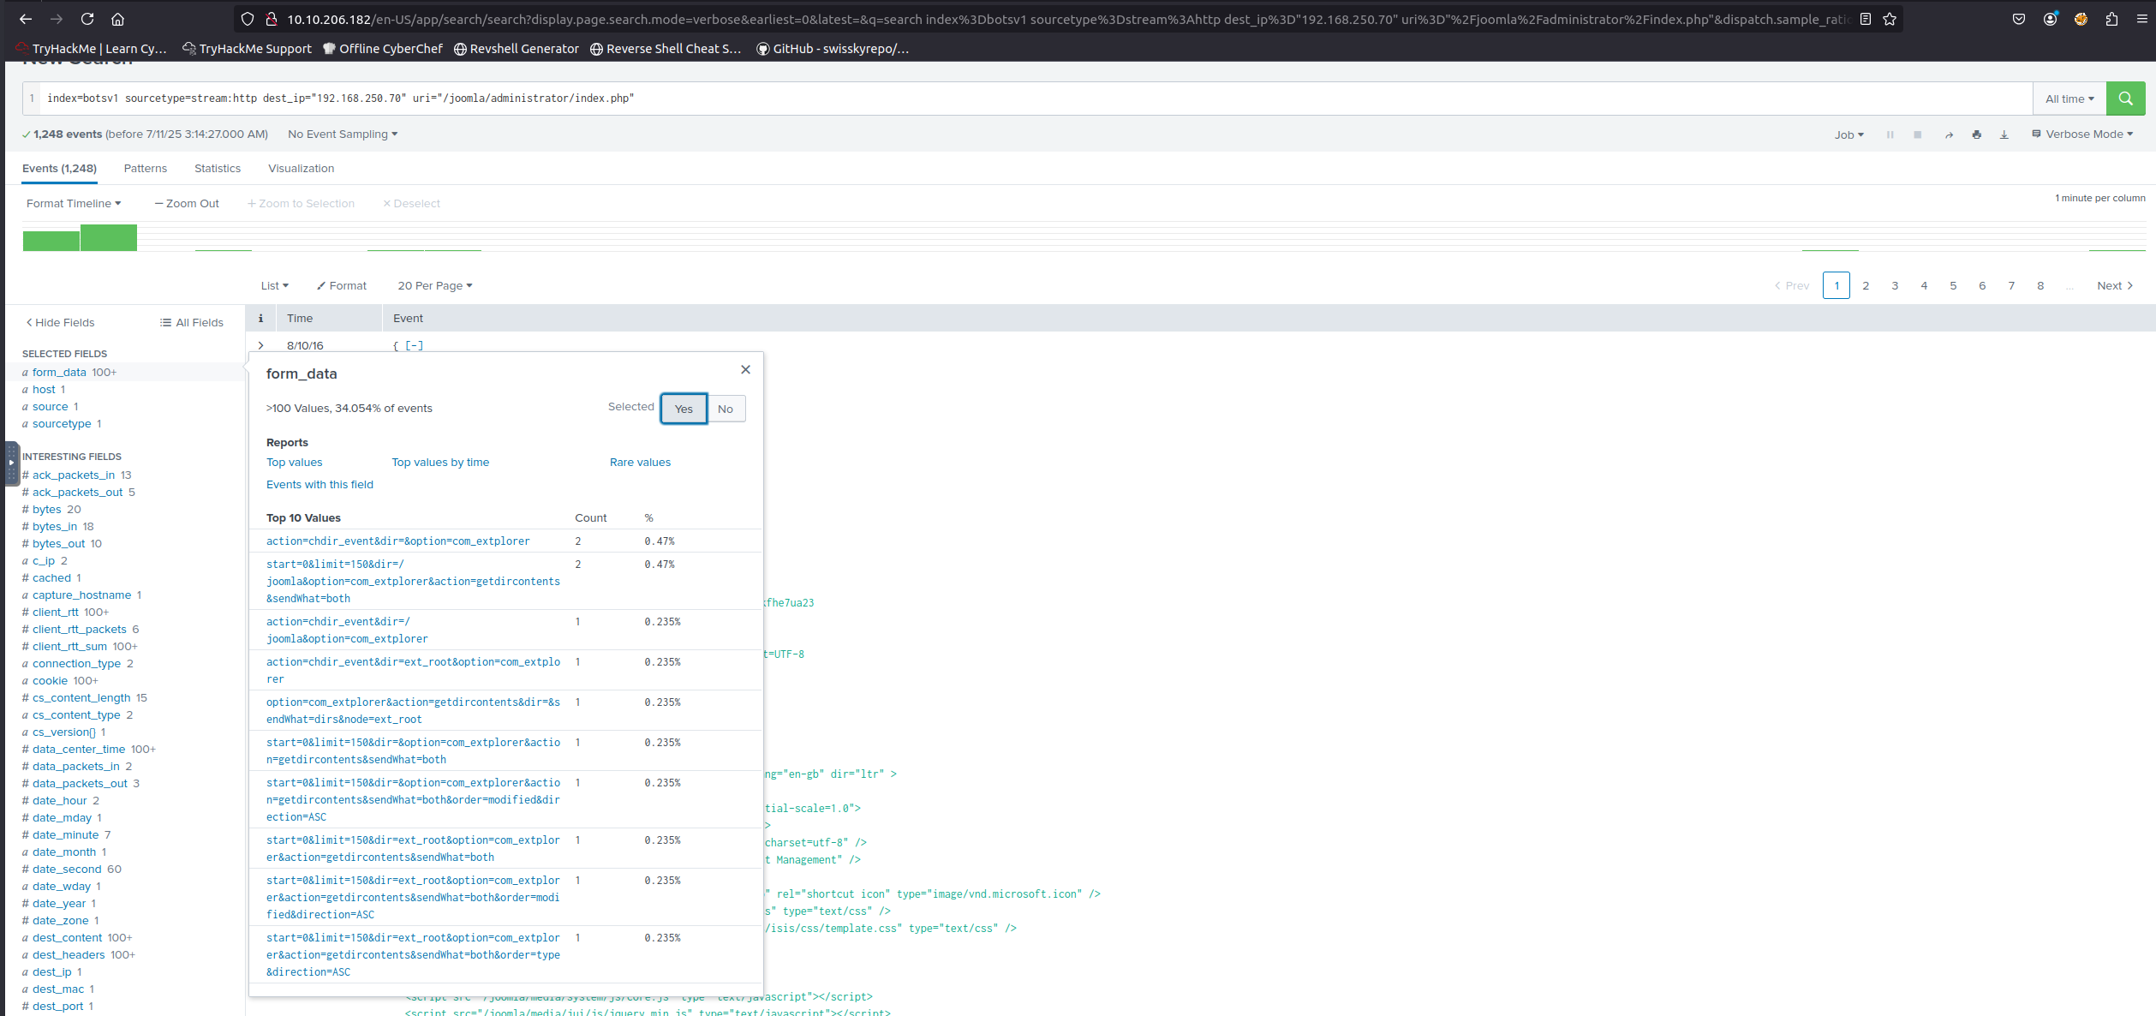2156x1016 pixels.
Task: Stop the search job
Action: tap(1917, 134)
